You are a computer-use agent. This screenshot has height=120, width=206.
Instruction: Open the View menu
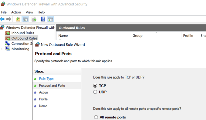[29, 12]
